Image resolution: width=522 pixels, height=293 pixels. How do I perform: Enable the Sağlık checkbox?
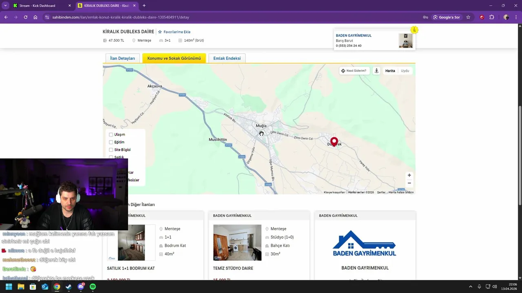coord(111,157)
